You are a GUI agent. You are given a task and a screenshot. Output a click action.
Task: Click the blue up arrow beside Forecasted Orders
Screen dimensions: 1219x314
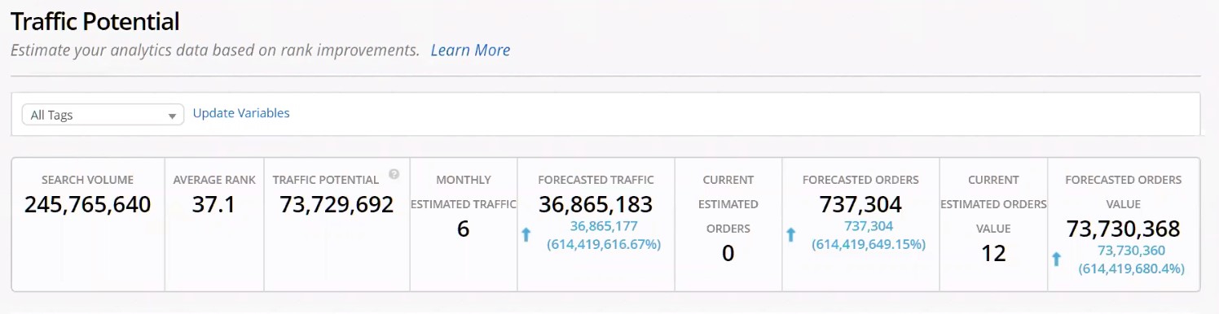[x=790, y=235]
